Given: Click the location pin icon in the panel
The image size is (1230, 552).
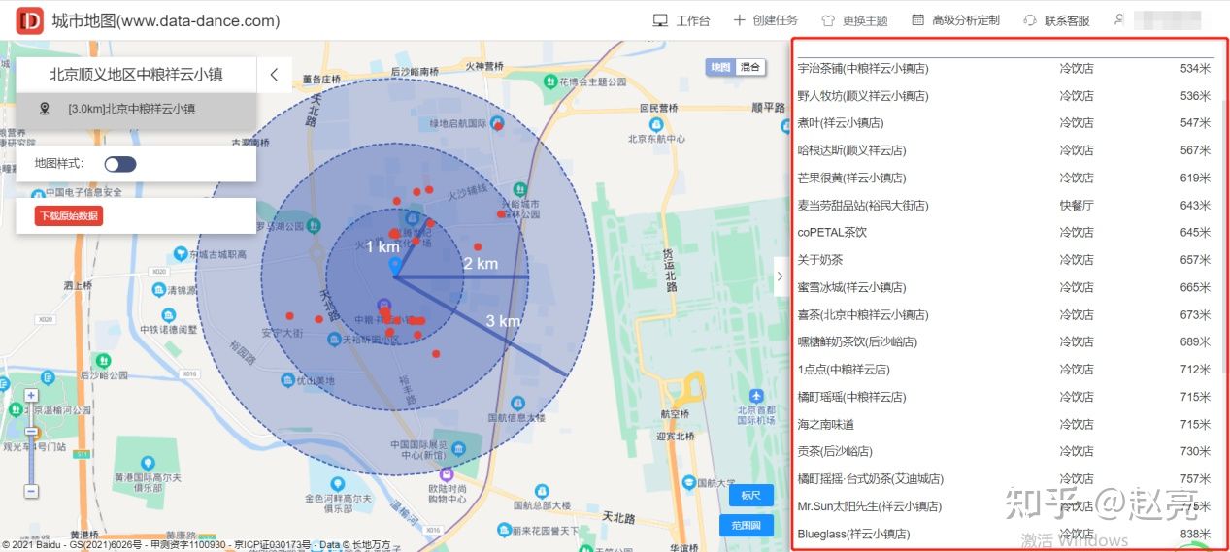Looking at the screenshot, I should click(x=44, y=109).
